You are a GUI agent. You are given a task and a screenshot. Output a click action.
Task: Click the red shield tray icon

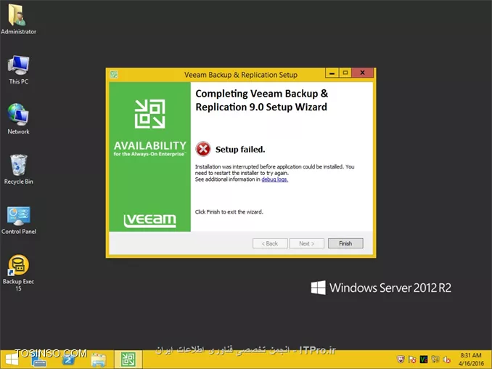(x=401, y=360)
